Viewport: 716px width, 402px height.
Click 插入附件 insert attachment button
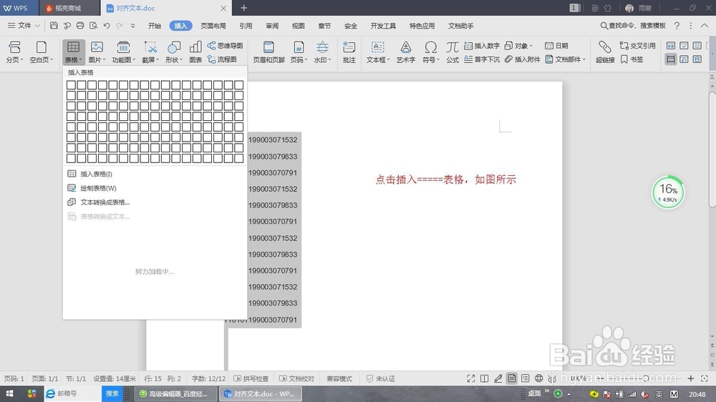[523, 59]
